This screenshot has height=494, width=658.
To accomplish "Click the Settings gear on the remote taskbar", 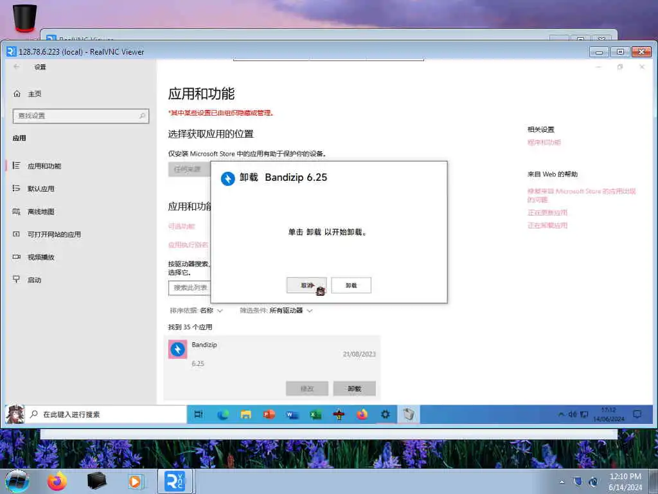I will coord(386,415).
